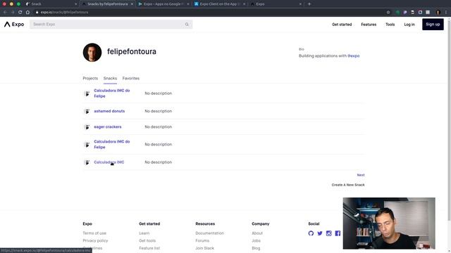Image resolution: width=451 pixels, height=253 pixels.
Task: Click the browser forward arrow
Action: (x=13, y=13)
